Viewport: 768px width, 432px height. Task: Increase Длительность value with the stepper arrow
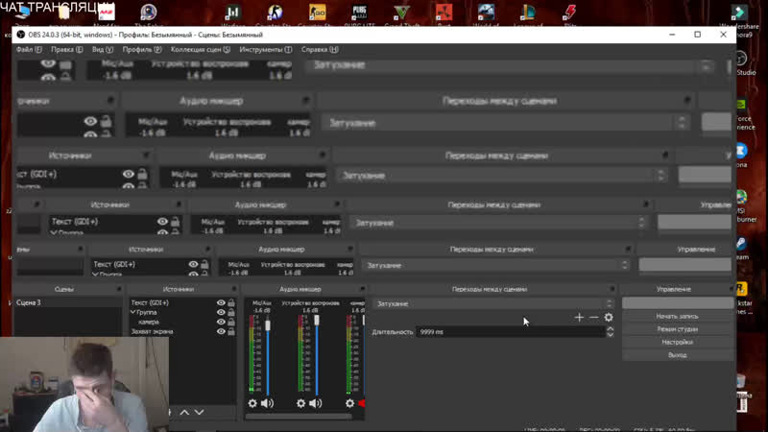tap(610, 328)
